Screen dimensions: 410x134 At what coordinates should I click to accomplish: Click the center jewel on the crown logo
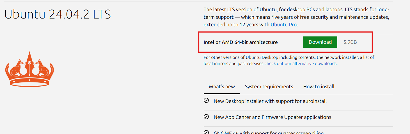(29, 63)
